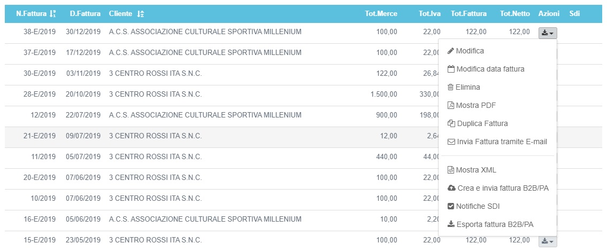Open the actions dropdown for invoice 15-E/2019
The width and height of the screenshot is (607, 251).
click(548, 241)
